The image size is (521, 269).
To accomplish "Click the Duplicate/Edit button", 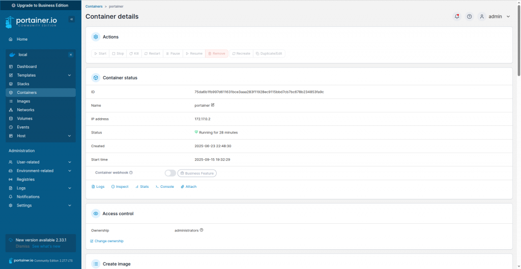I will (x=269, y=53).
